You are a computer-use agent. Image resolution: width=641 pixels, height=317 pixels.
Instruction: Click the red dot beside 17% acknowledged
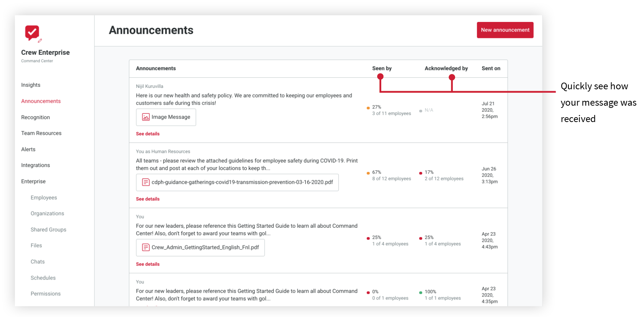click(x=421, y=173)
